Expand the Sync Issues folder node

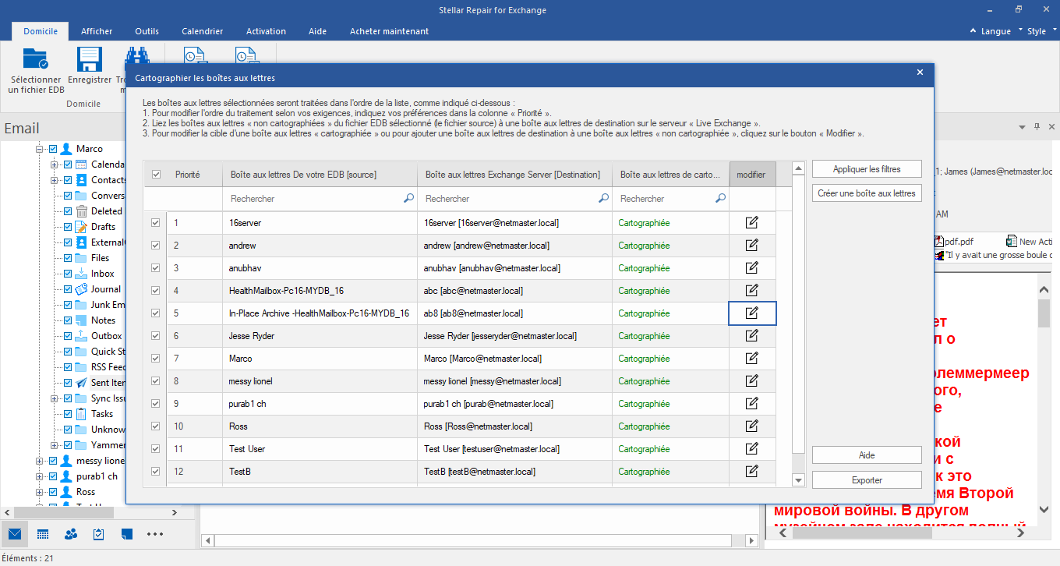click(x=55, y=398)
